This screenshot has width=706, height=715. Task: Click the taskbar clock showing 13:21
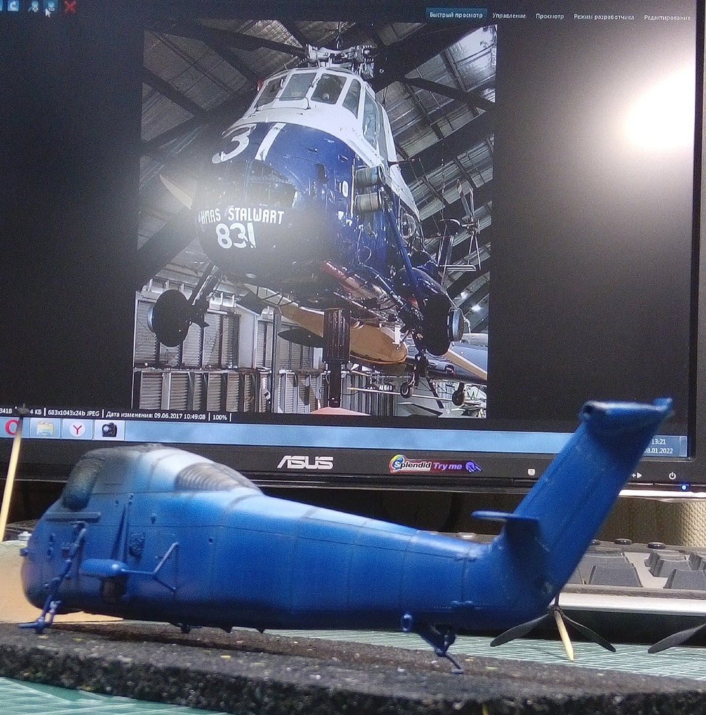[658, 441]
